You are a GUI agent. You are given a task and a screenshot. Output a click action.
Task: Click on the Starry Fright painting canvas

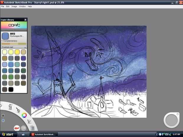click(x=89, y=72)
